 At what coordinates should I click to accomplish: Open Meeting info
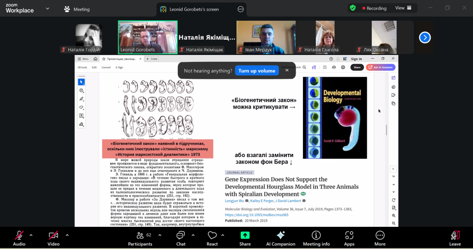(x=316, y=237)
